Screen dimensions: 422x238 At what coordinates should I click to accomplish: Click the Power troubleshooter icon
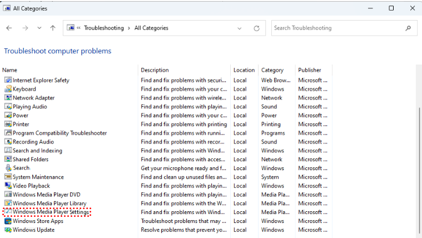pyautogui.click(x=8, y=116)
